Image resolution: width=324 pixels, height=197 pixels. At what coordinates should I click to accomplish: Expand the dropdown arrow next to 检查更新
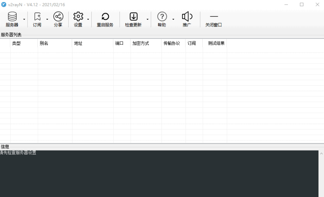click(x=147, y=19)
